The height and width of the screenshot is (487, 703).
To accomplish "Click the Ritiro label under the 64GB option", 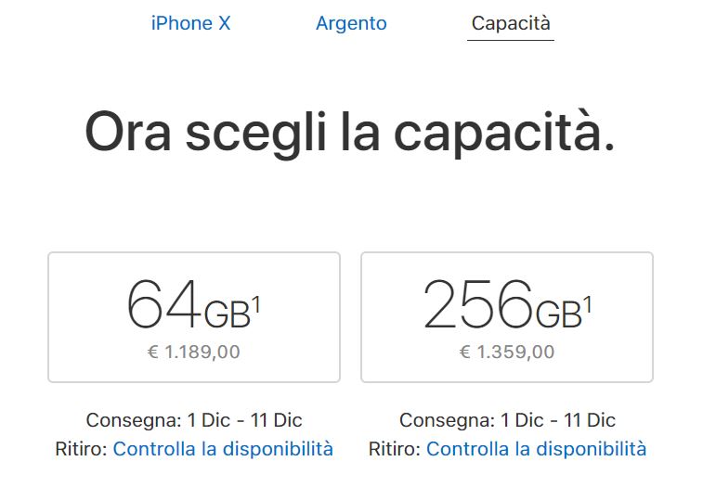I will [81, 449].
